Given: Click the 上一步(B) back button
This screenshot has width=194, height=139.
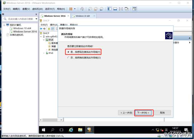Looking at the screenshot, I should pos(126,113).
